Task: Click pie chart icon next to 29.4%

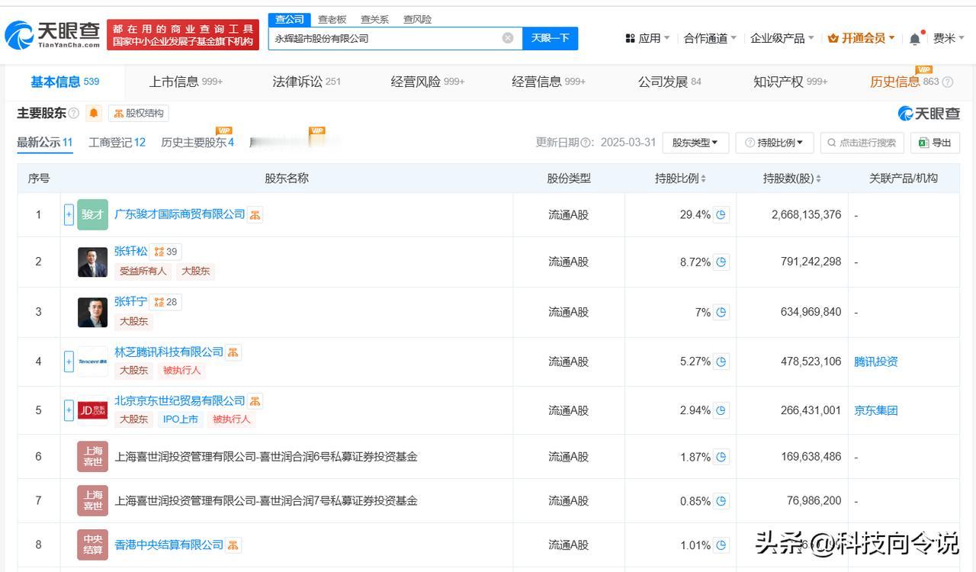Action: (721, 215)
